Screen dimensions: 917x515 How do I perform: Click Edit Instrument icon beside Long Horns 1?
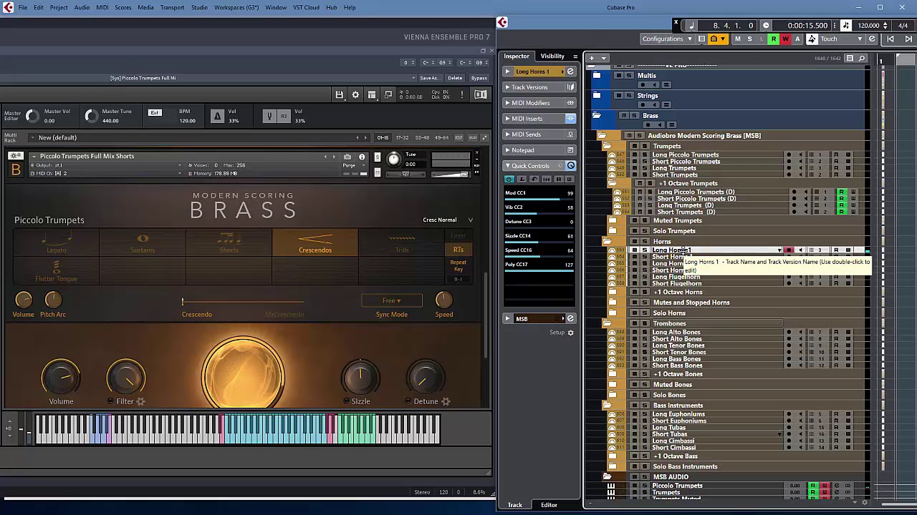pyautogui.click(x=570, y=72)
